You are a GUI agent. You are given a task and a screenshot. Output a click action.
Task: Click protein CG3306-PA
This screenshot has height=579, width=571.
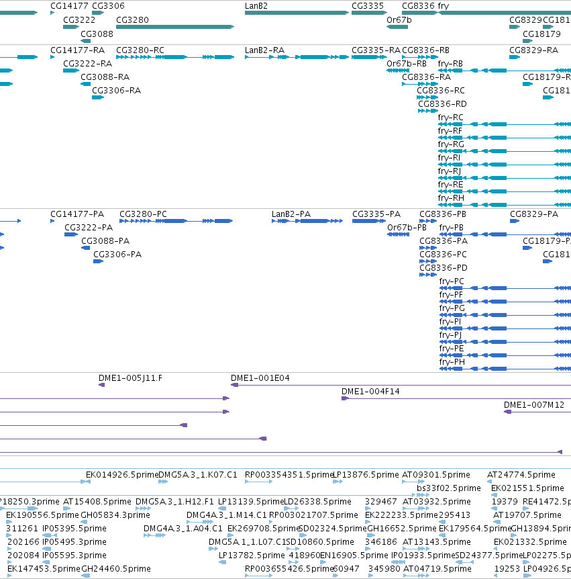click(x=117, y=255)
